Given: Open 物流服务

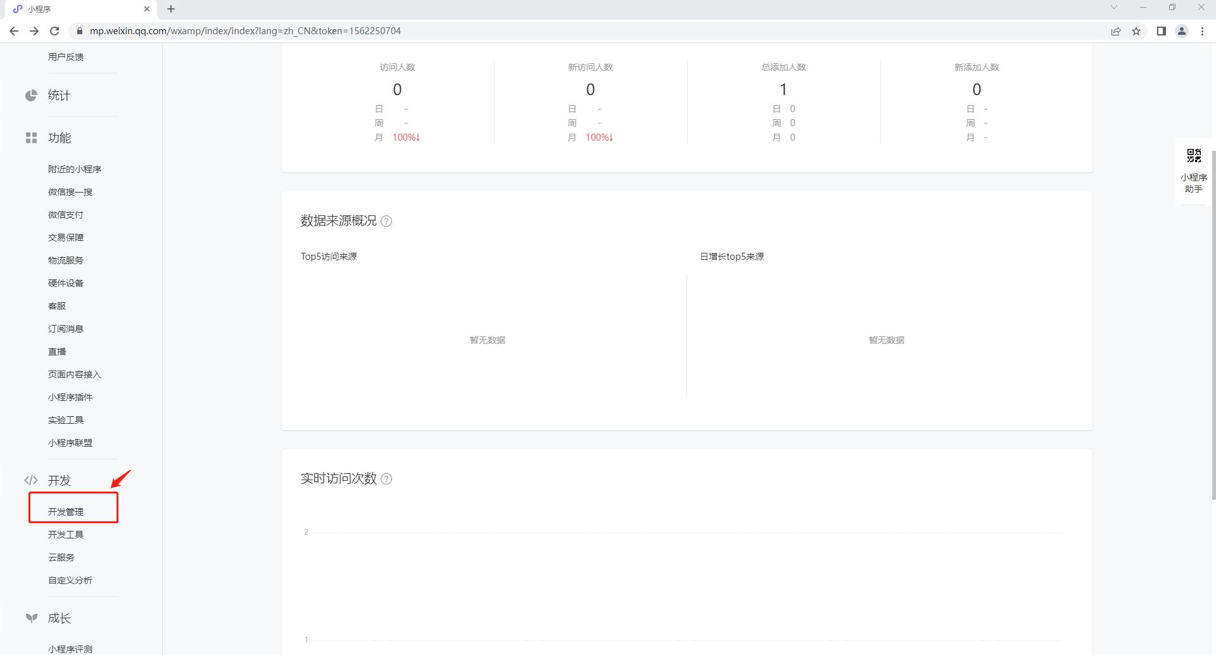Looking at the screenshot, I should coord(66,260).
